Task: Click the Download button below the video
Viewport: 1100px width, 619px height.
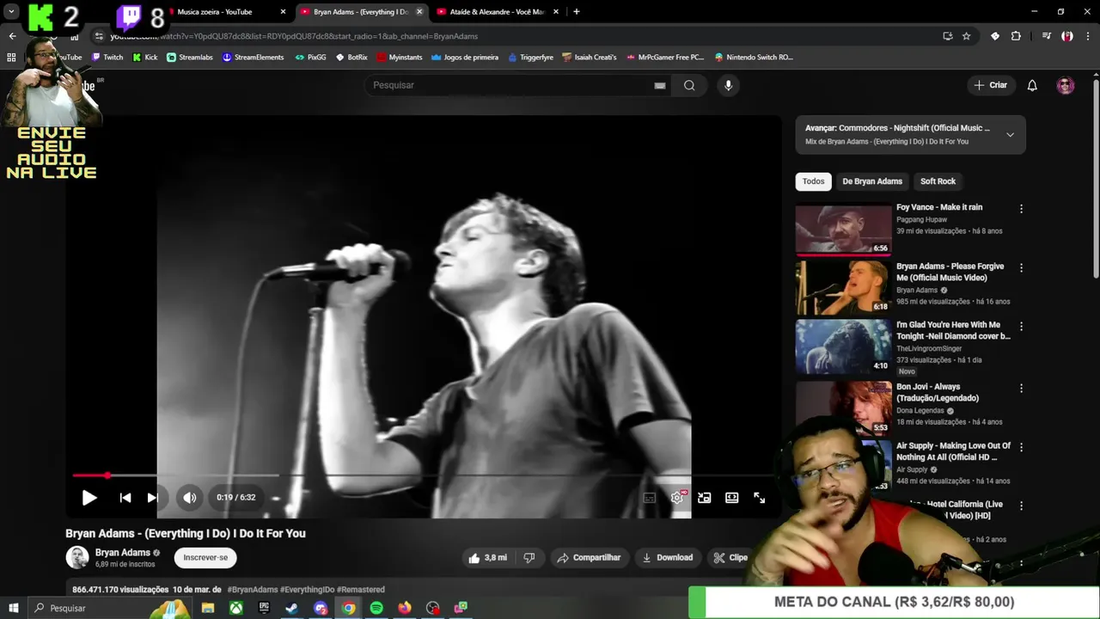Action: click(668, 558)
